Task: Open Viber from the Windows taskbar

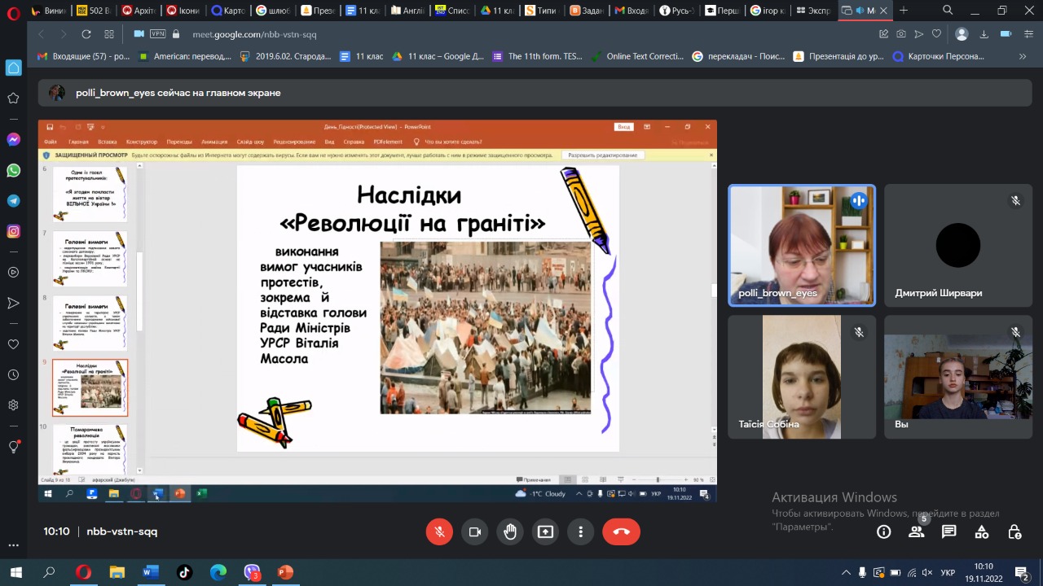Action: [252, 572]
